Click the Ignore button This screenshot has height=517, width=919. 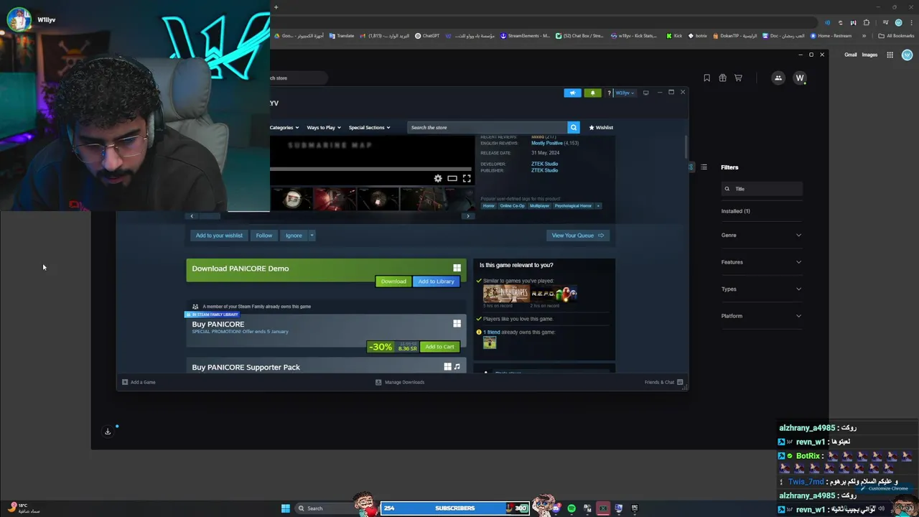coord(294,235)
